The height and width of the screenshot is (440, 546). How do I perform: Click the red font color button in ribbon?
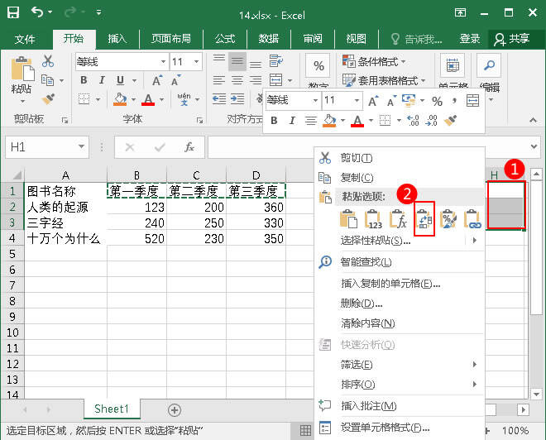pyautogui.click(x=148, y=100)
